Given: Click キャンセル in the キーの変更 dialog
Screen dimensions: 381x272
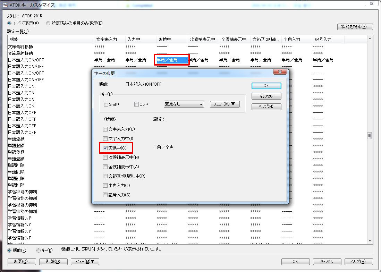Looking at the screenshot, I should tap(266, 96).
